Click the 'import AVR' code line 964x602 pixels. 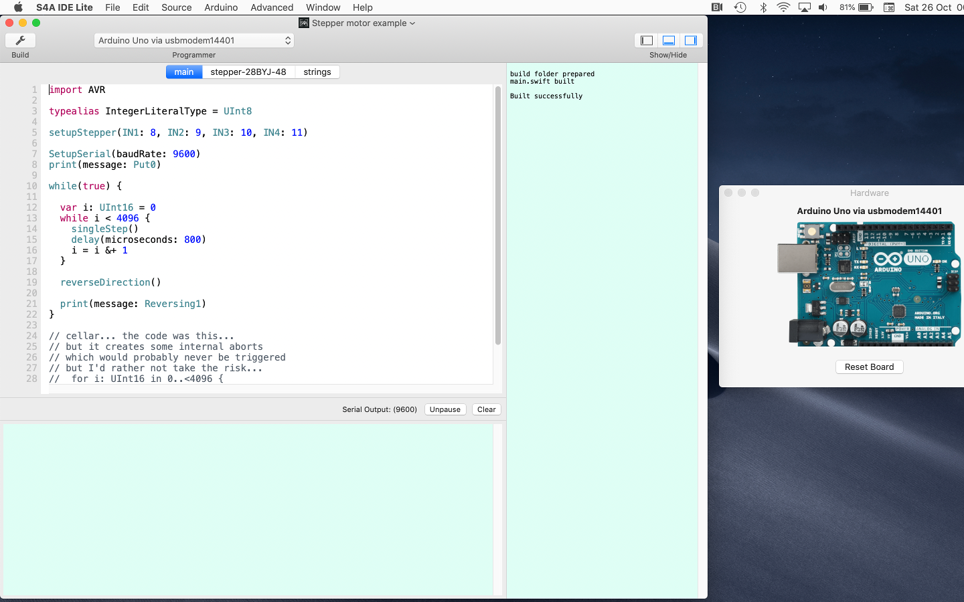[x=77, y=90]
